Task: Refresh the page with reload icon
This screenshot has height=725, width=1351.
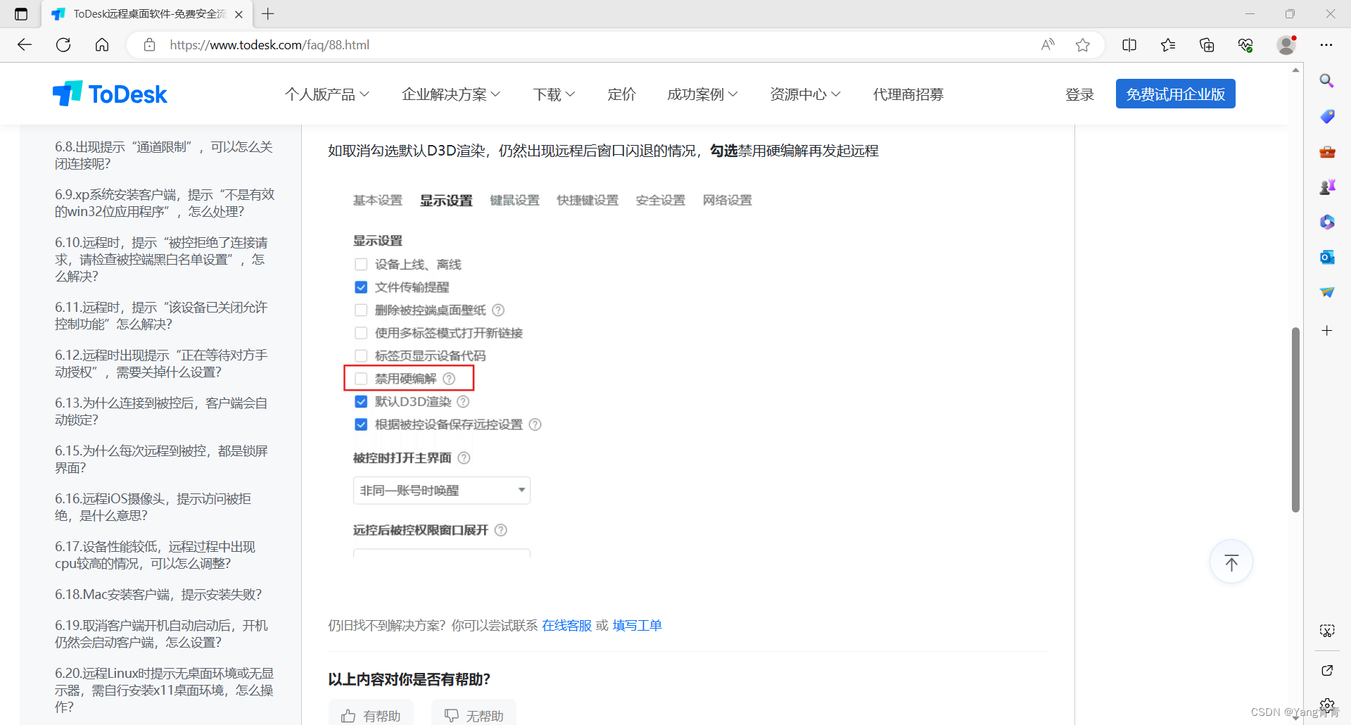Action: 63,45
